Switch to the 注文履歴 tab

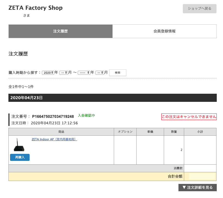coord(60,31)
